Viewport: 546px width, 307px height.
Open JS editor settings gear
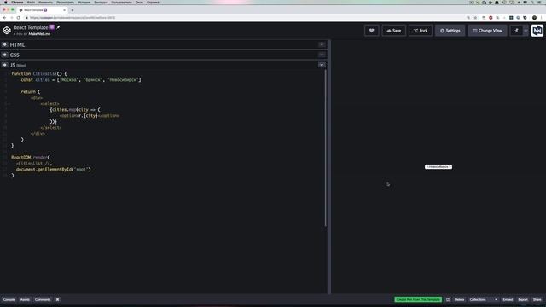click(x=4, y=65)
